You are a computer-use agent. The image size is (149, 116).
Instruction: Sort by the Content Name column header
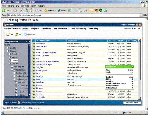click(x=45, y=41)
